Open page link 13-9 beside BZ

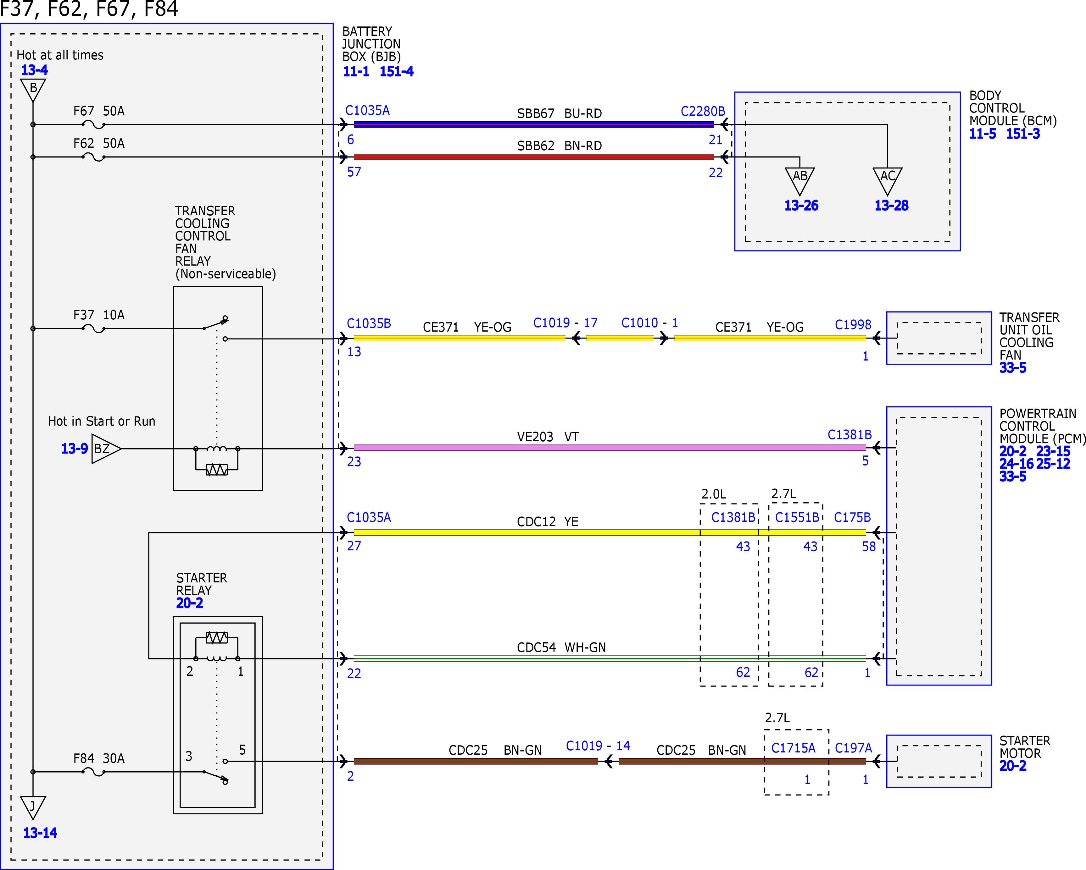click(x=74, y=448)
